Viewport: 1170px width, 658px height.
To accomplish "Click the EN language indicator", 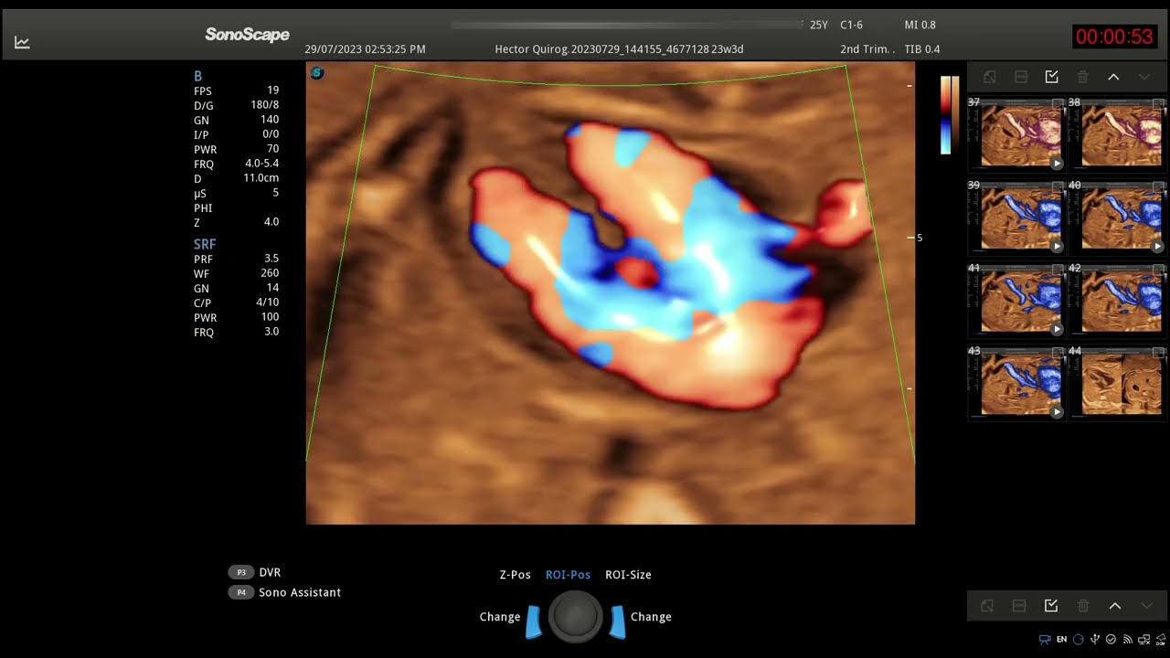I will [x=1061, y=640].
